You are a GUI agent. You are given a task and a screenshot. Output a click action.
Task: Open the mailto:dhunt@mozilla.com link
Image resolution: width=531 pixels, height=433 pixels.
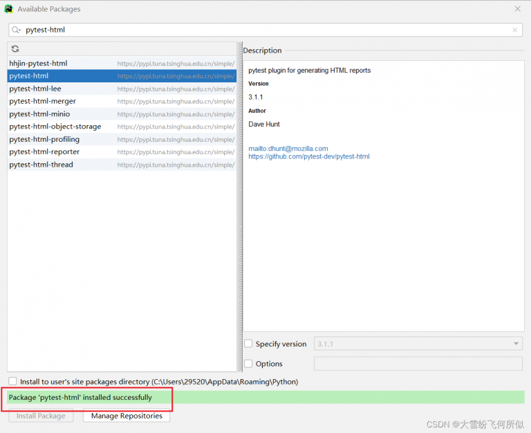(288, 149)
